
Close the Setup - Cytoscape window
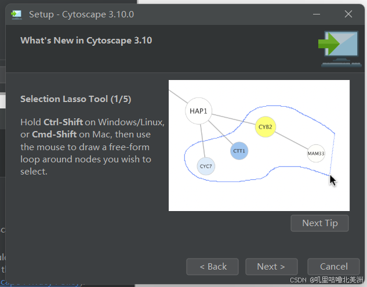click(348, 14)
